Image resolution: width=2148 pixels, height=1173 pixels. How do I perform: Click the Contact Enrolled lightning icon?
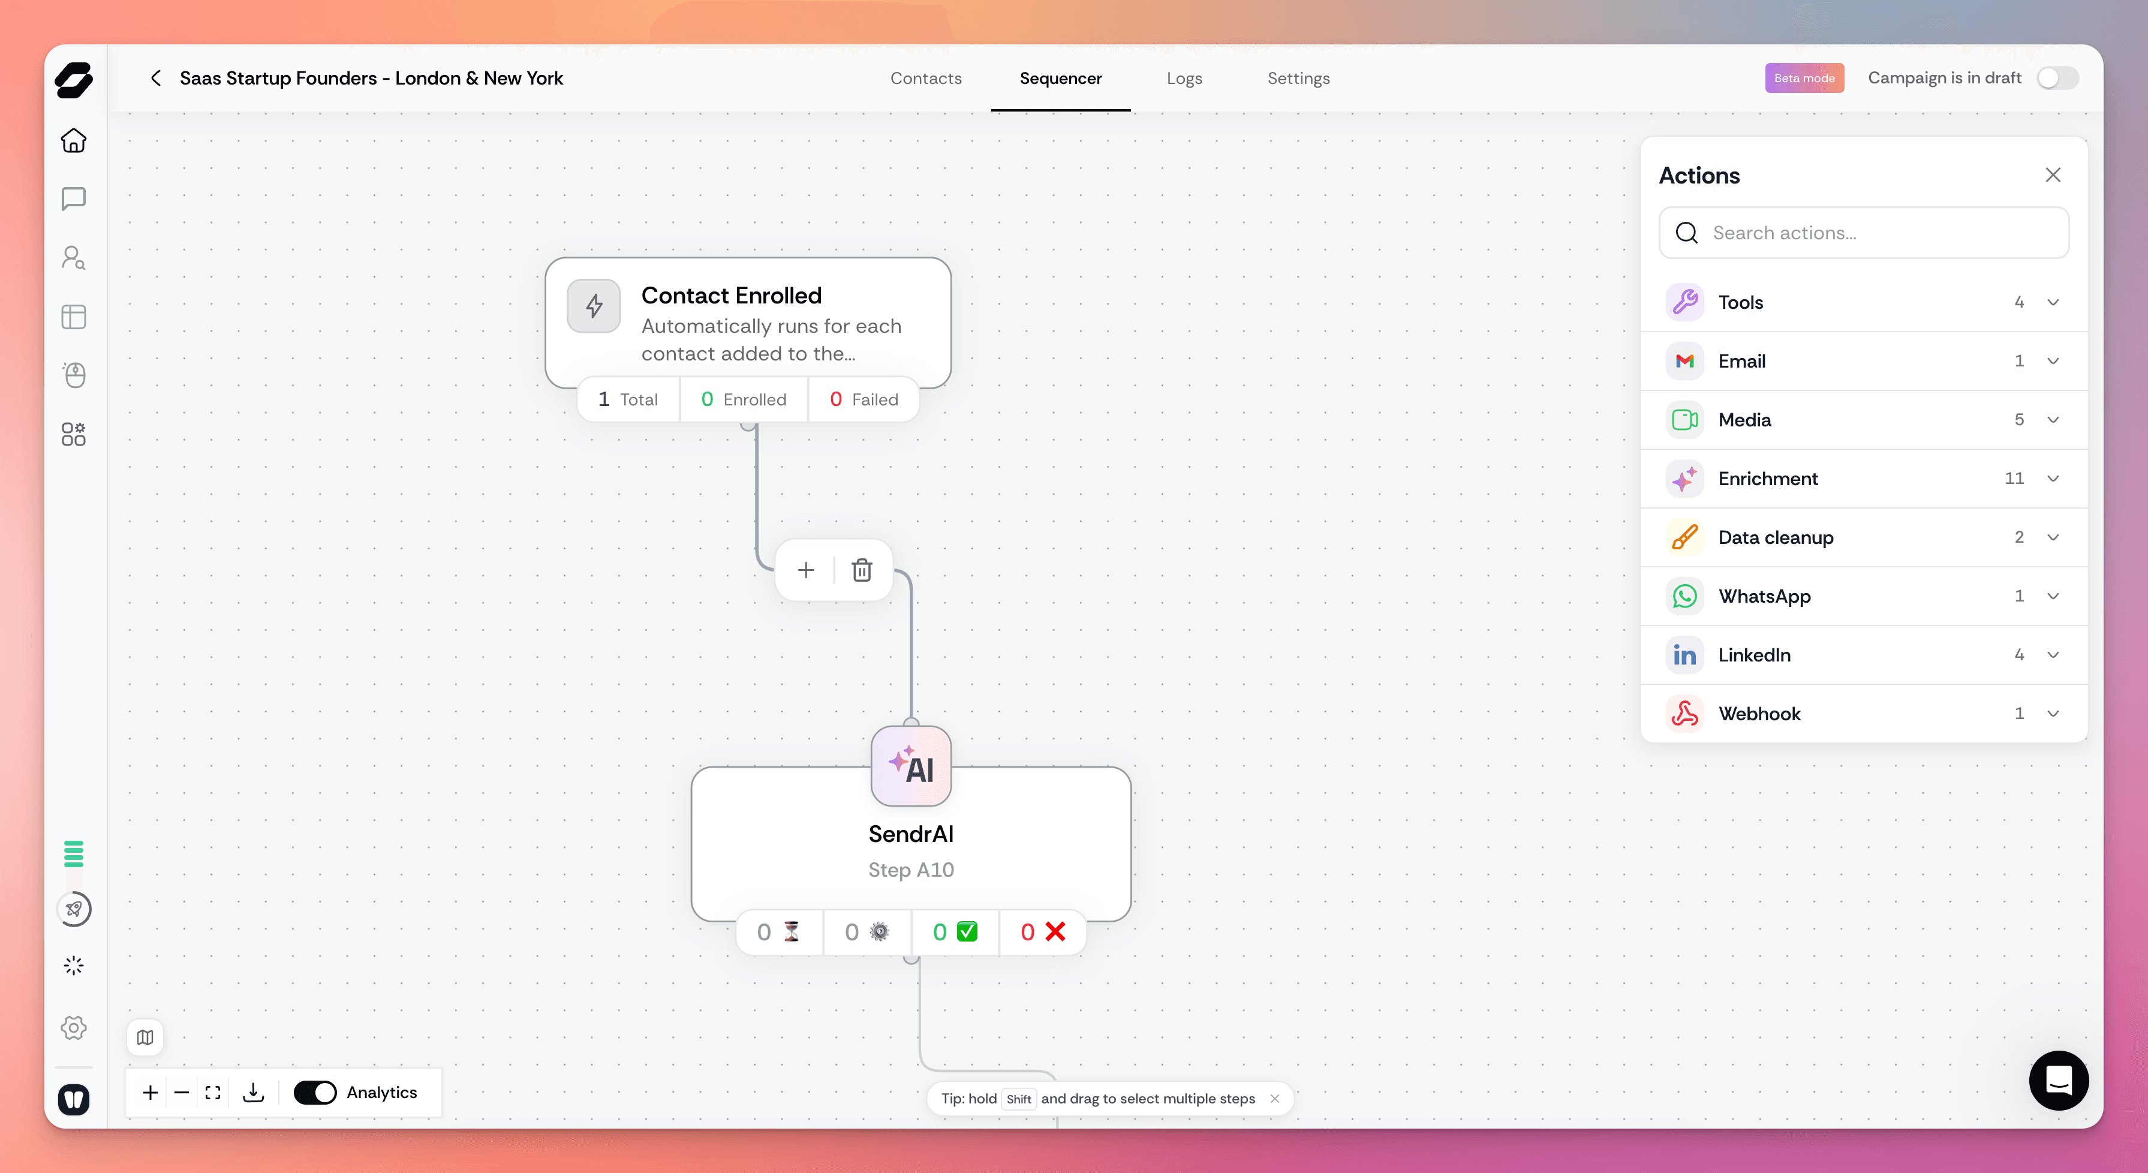coord(594,306)
